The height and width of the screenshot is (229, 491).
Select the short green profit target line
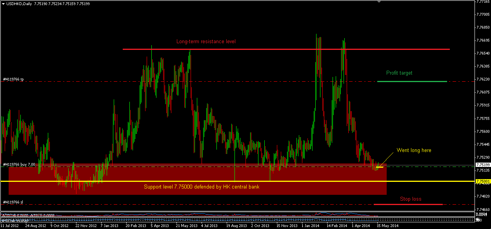point(412,81)
